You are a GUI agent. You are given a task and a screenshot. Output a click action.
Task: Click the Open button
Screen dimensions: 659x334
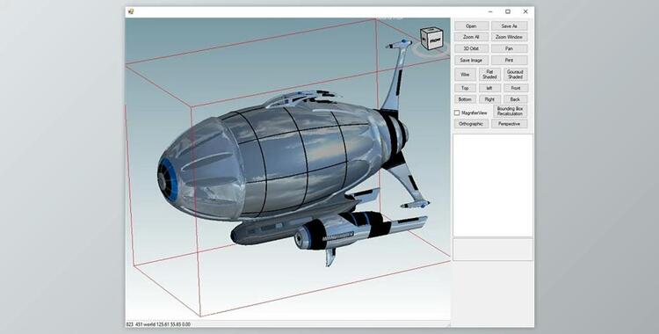pyautogui.click(x=471, y=26)
